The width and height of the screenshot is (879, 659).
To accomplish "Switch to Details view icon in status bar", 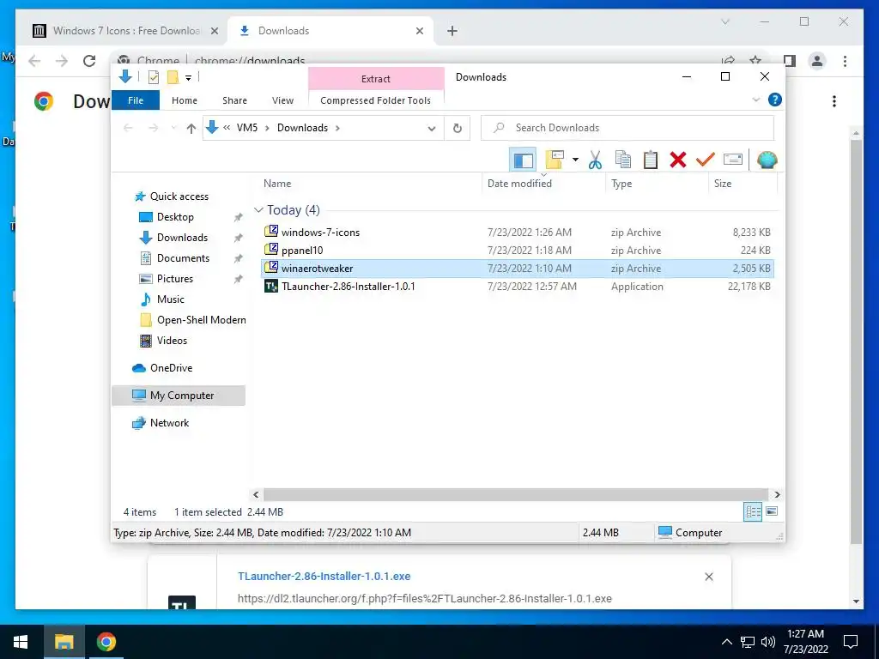I will pos(753,511).
